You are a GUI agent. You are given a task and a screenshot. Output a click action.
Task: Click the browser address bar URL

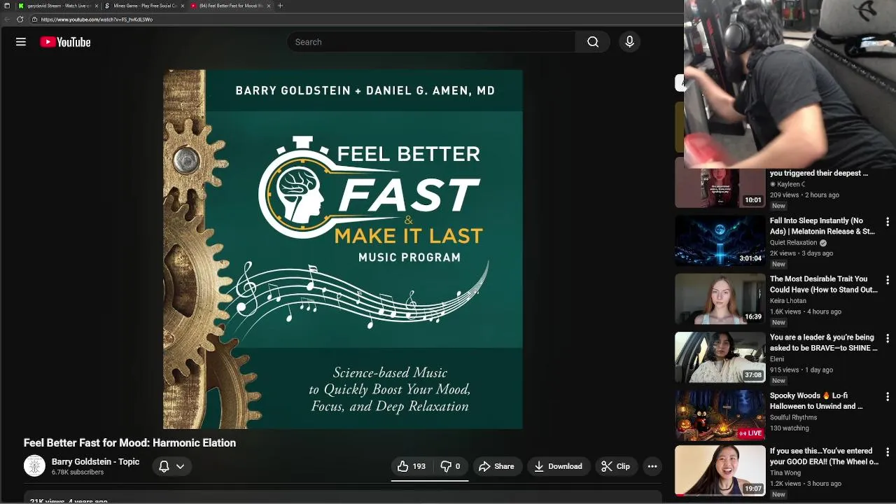(x=97, y=20)
